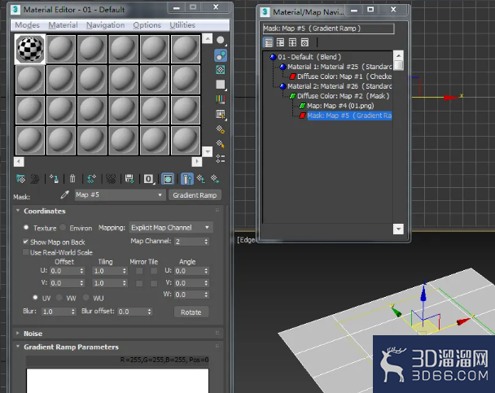This screenshot has height=393, width=495.
Task: Open the Modes menu
Action: [27, 25]
